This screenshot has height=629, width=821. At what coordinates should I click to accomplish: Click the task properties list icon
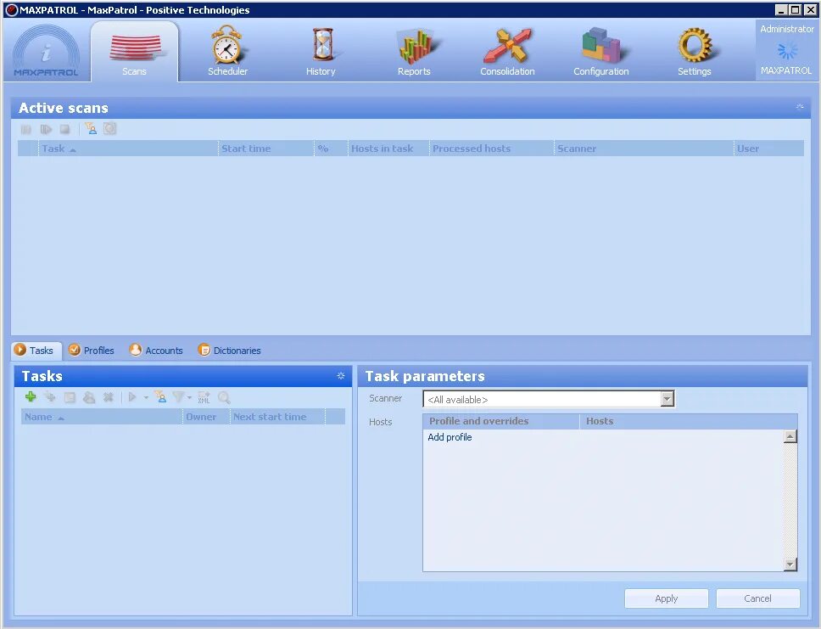[69, 398]
